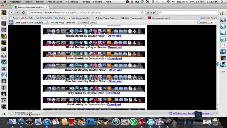Screen dimensions: 227x128
Task: Download the Hotel Lobby dock
Action: click(x=114, y=104)
